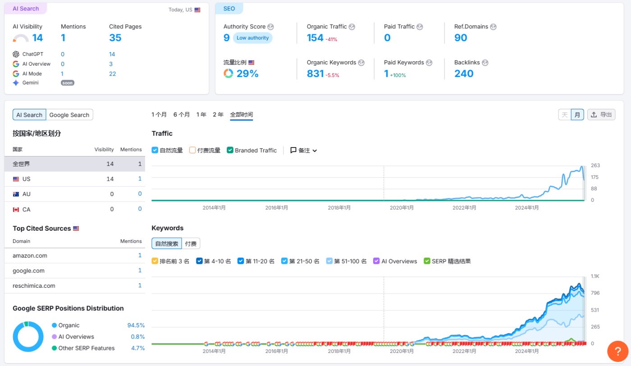
Task: Select the 全世界 row in country table
Action: coord(75,164)
